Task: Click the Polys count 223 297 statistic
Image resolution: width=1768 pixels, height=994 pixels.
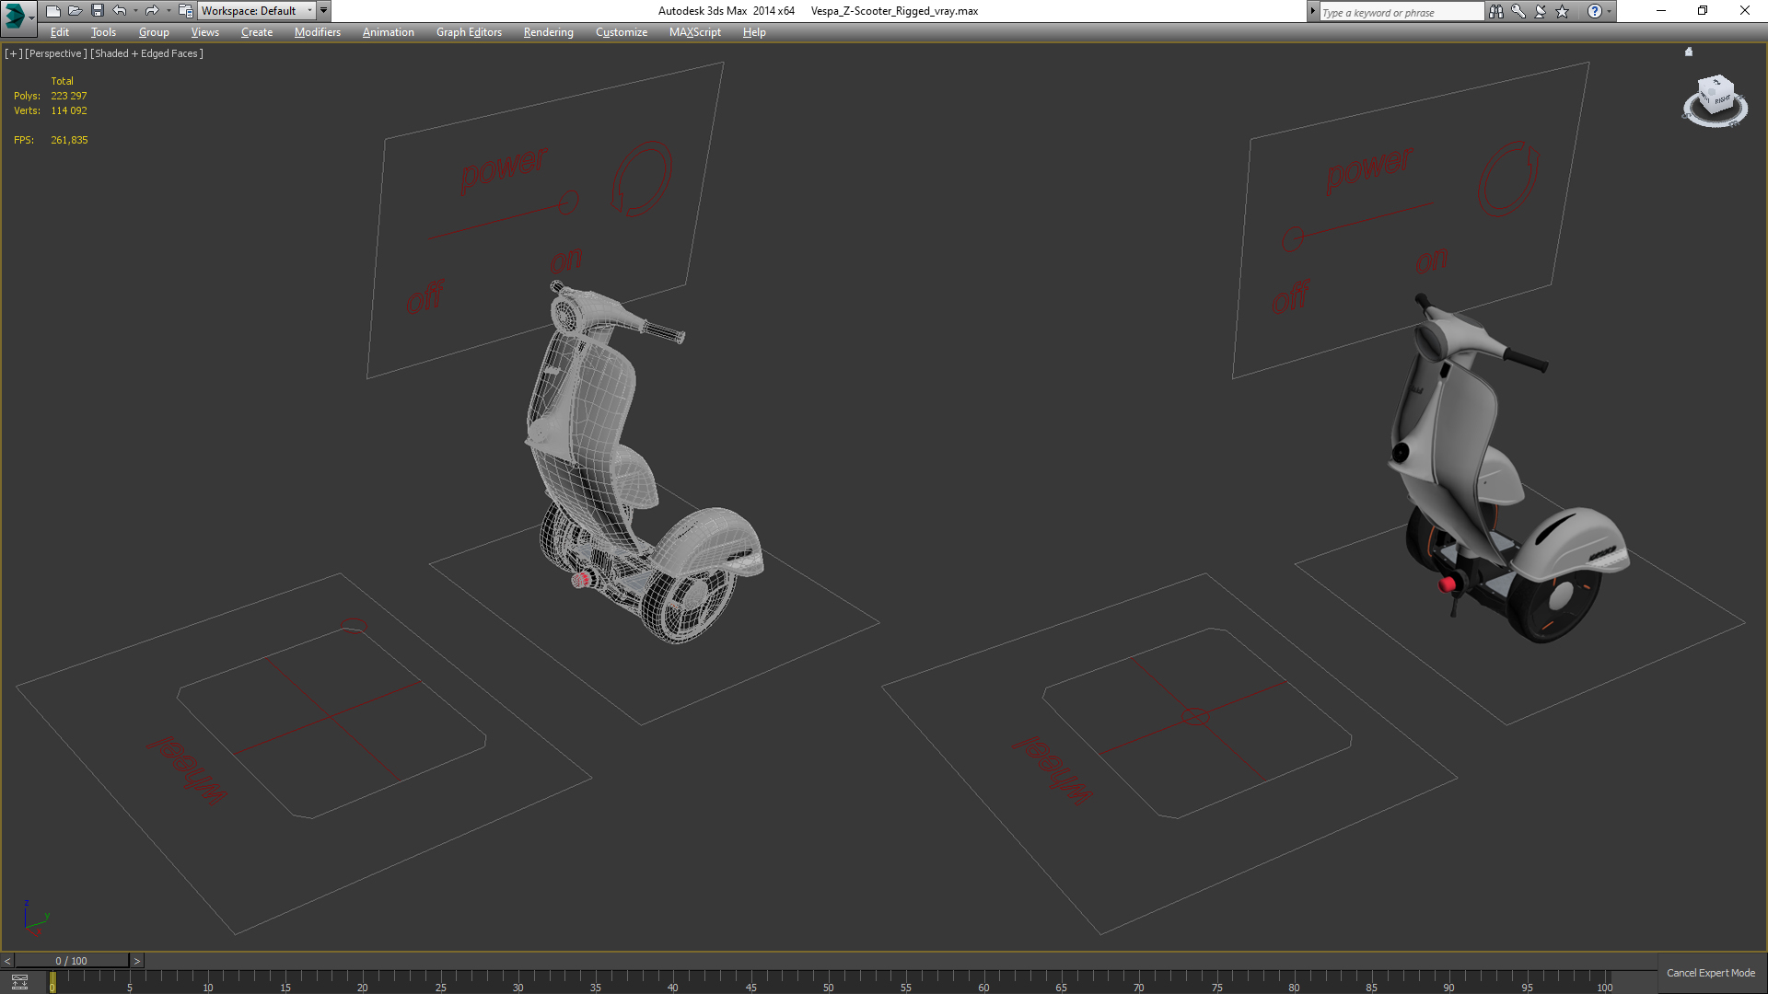Action: [x=69, y=96]
